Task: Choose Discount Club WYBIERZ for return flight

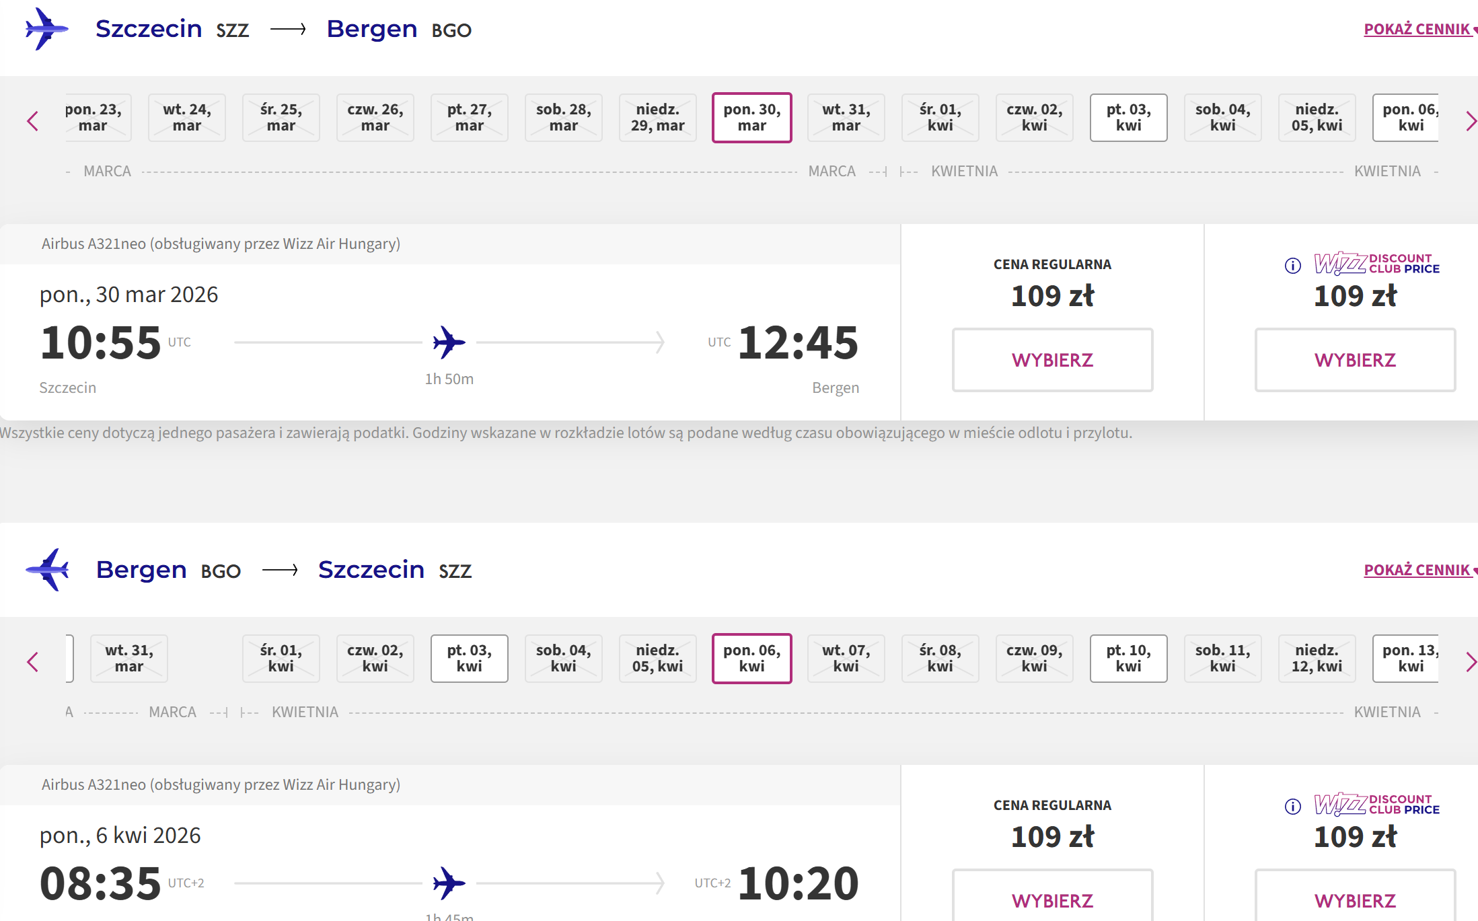Action: click(x=1355, y=896)
